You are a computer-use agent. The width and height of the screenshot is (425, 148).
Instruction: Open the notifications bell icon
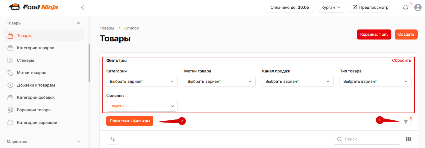click(x=405, y=8)
